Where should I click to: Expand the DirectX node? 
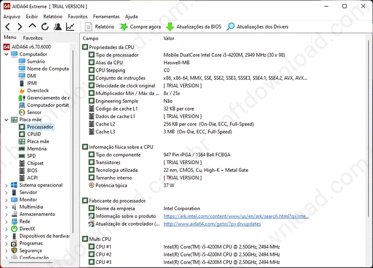6,229
